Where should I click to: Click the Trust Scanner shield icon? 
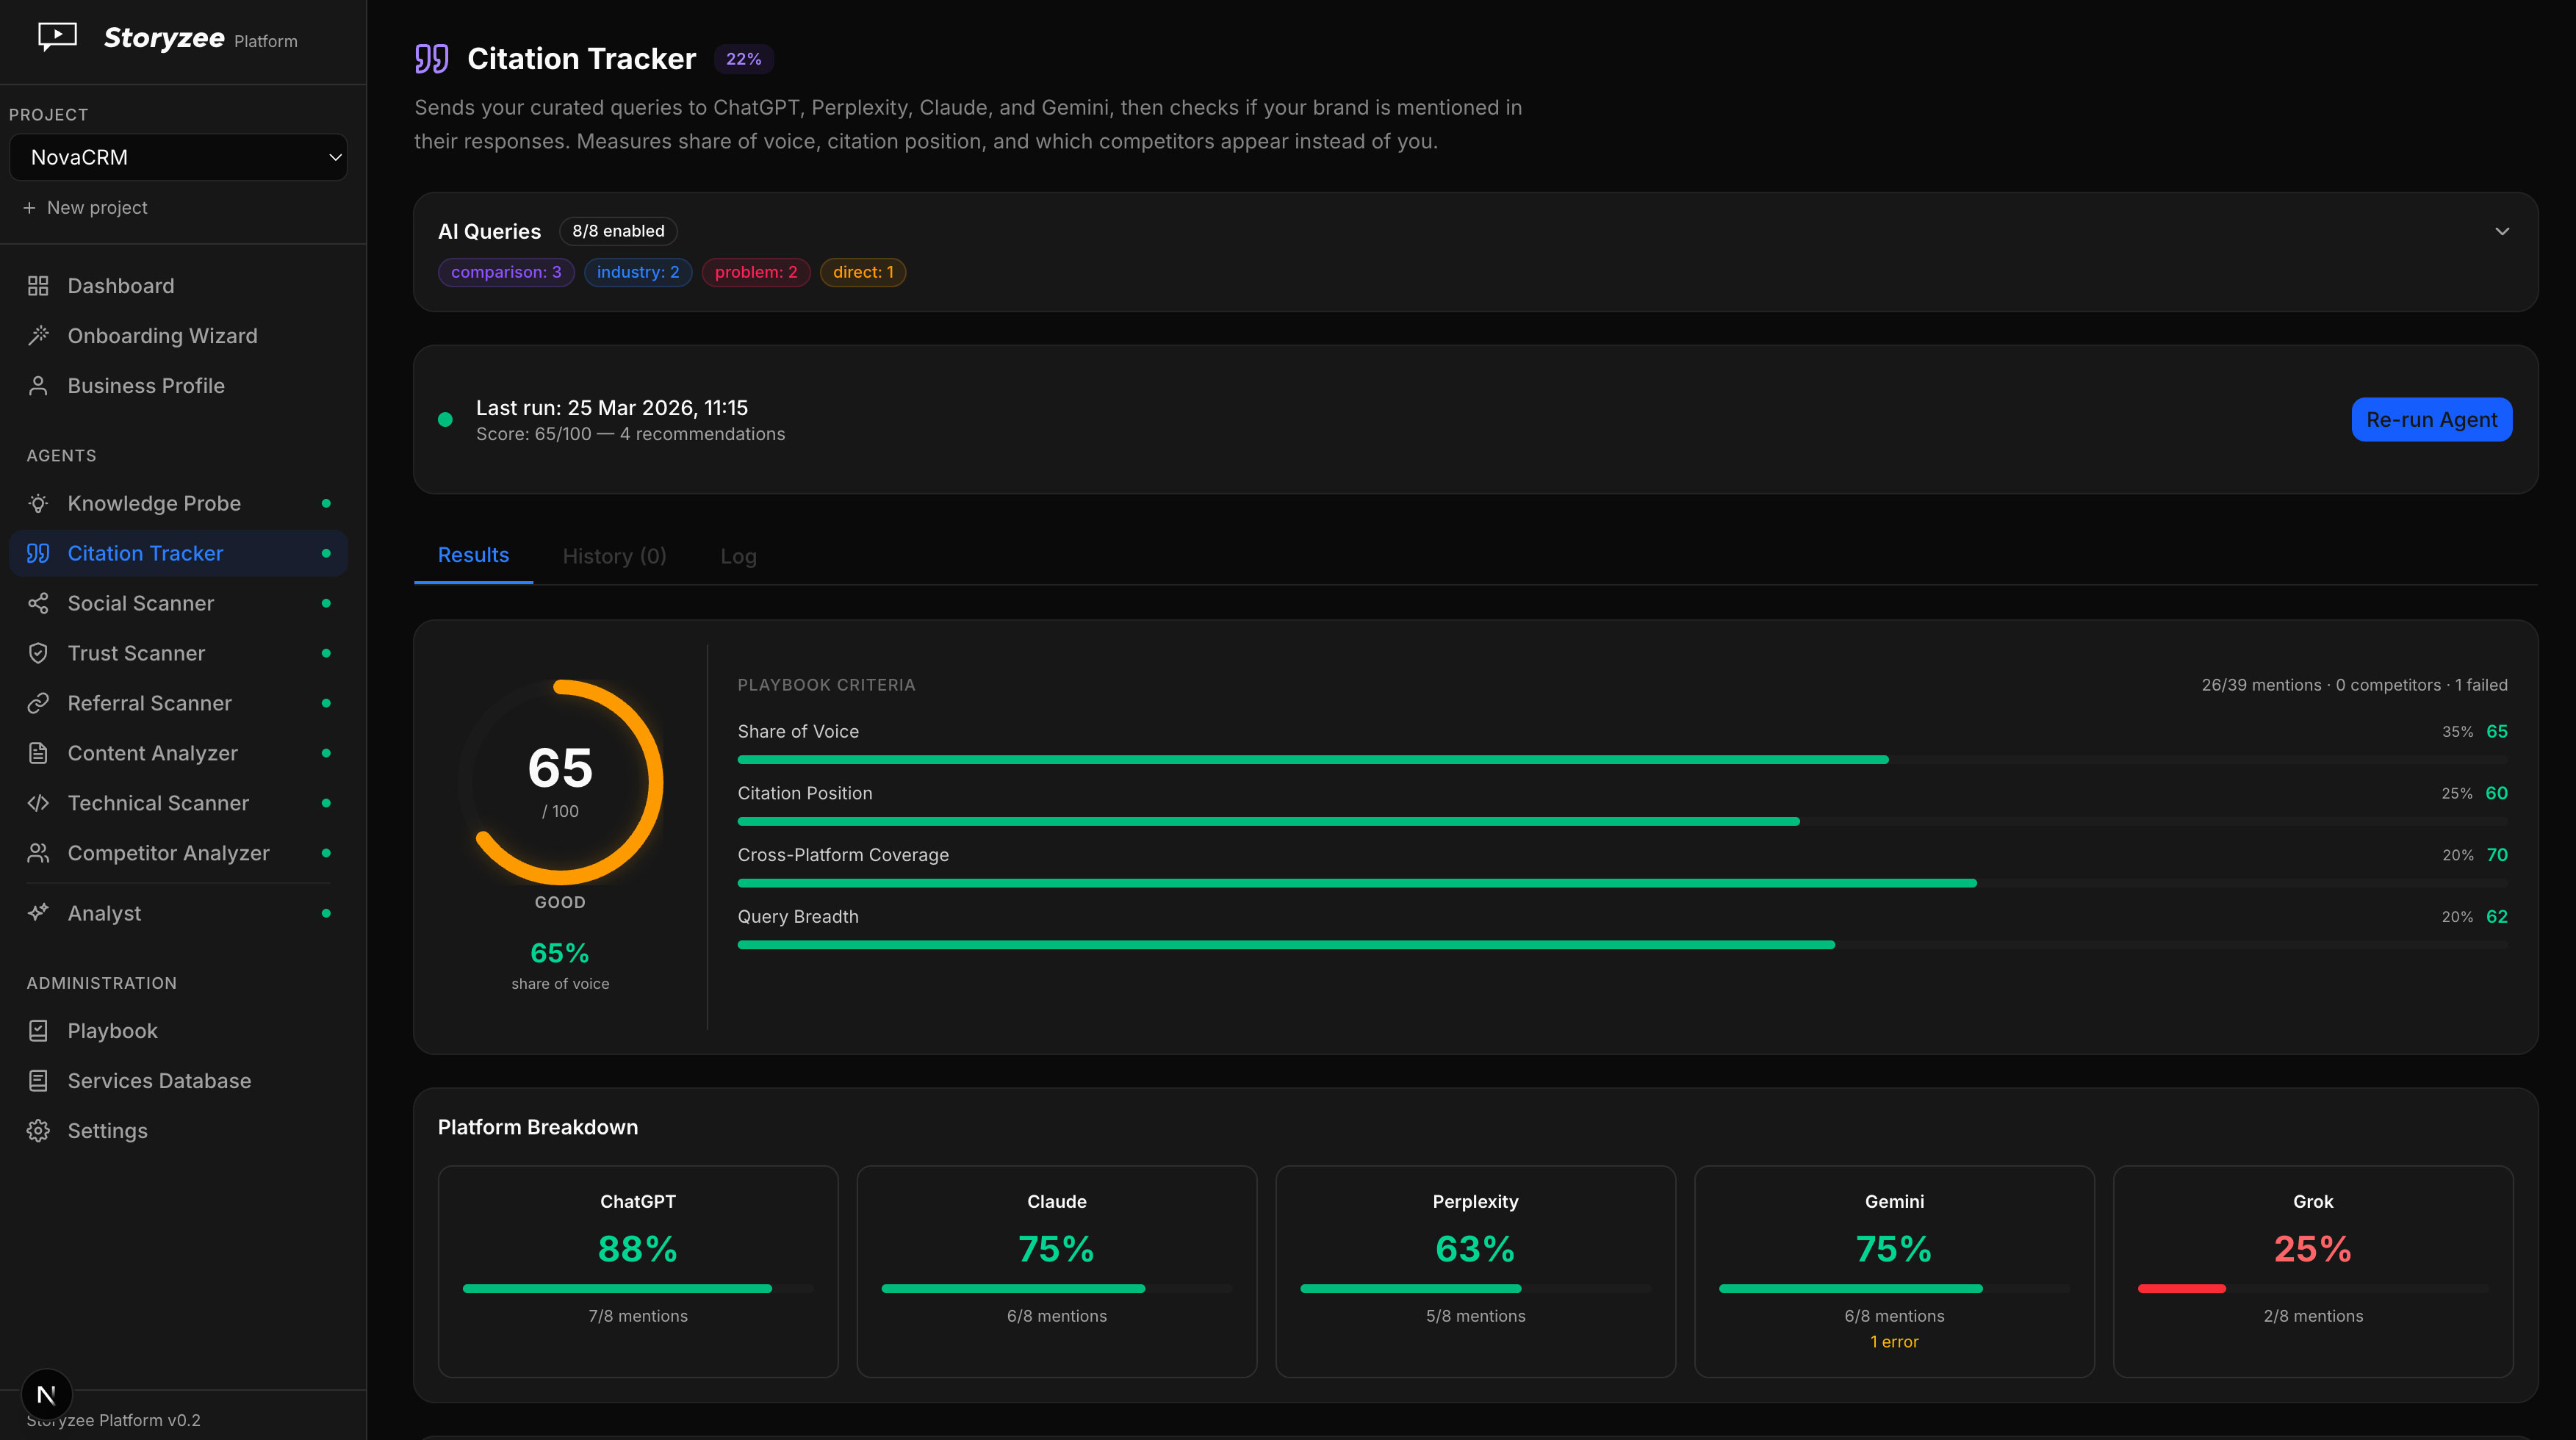[38, 653]
